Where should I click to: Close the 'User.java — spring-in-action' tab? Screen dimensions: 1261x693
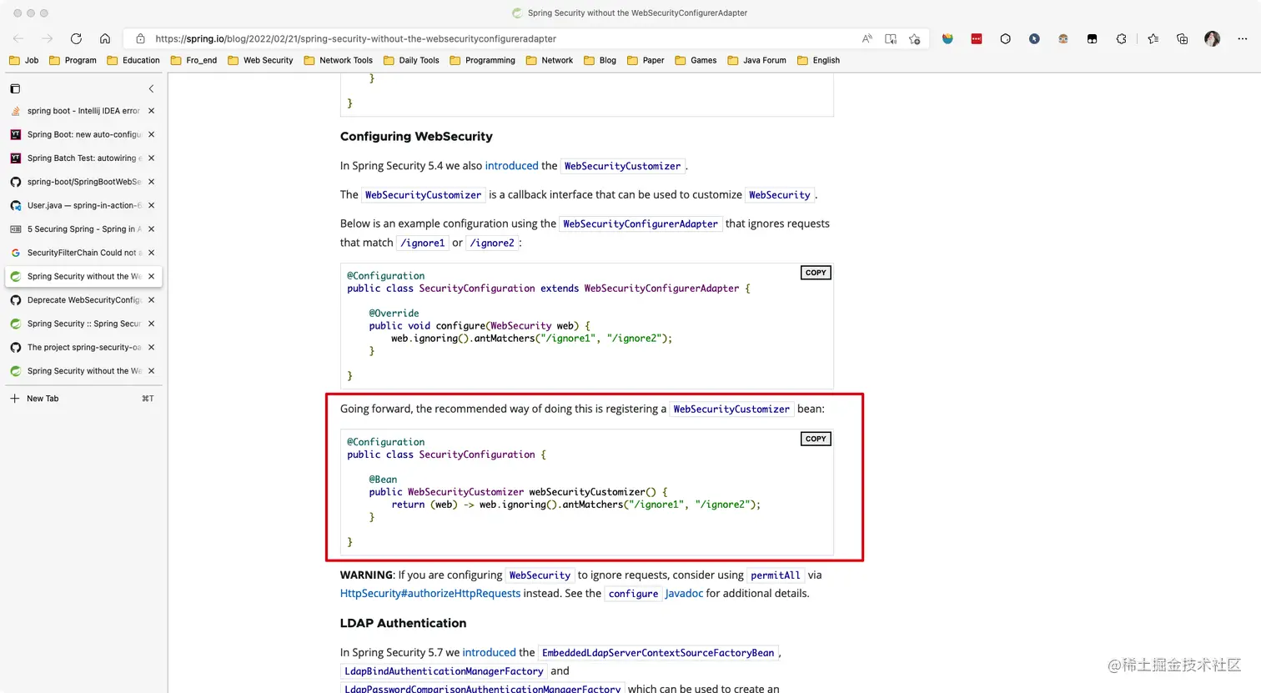151,205
